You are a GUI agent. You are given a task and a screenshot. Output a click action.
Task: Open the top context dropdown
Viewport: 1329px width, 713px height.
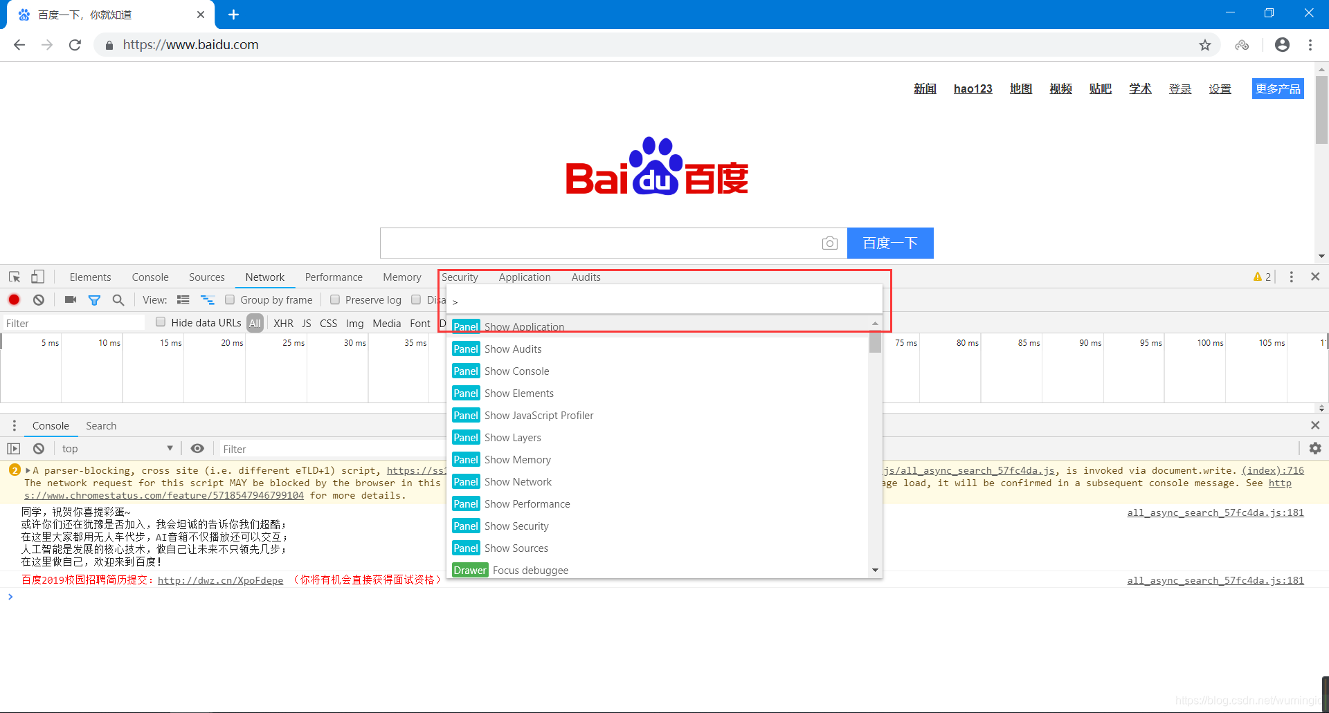pyautogui.click(x=117, y=448)
